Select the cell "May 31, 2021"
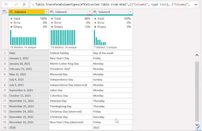202x131 pixels. pos(29,74)
